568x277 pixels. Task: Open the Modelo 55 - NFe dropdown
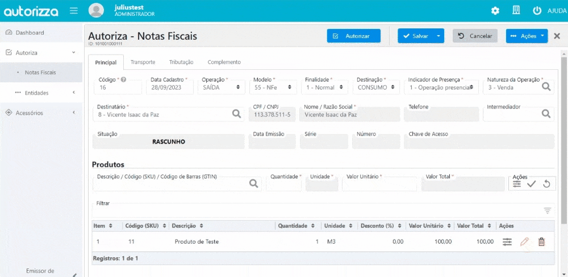273,87
